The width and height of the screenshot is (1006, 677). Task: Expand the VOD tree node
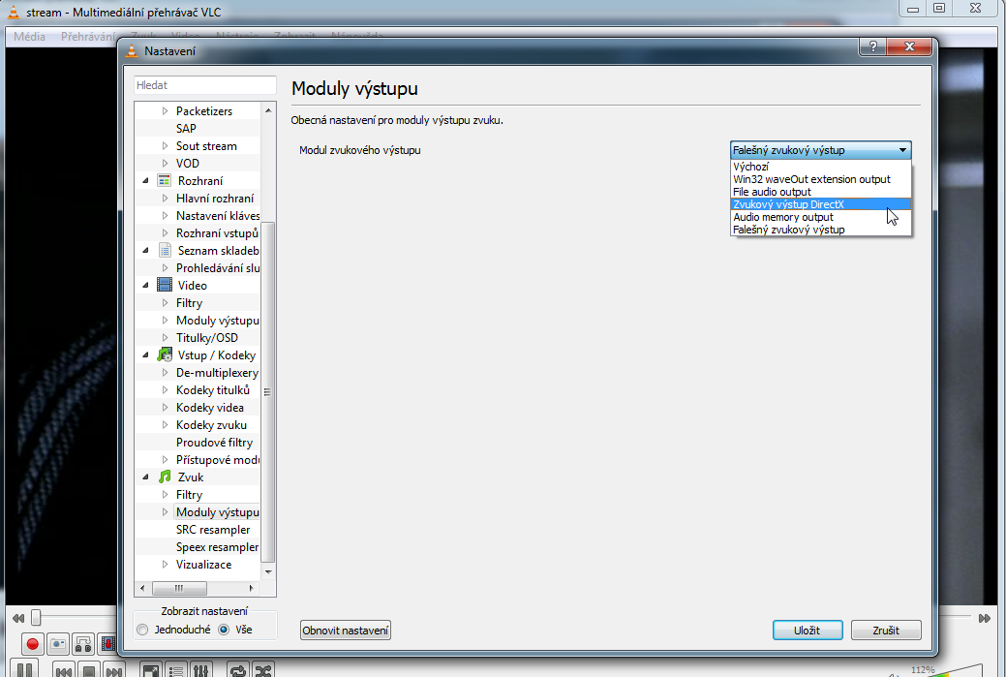(x=165, y=163)
